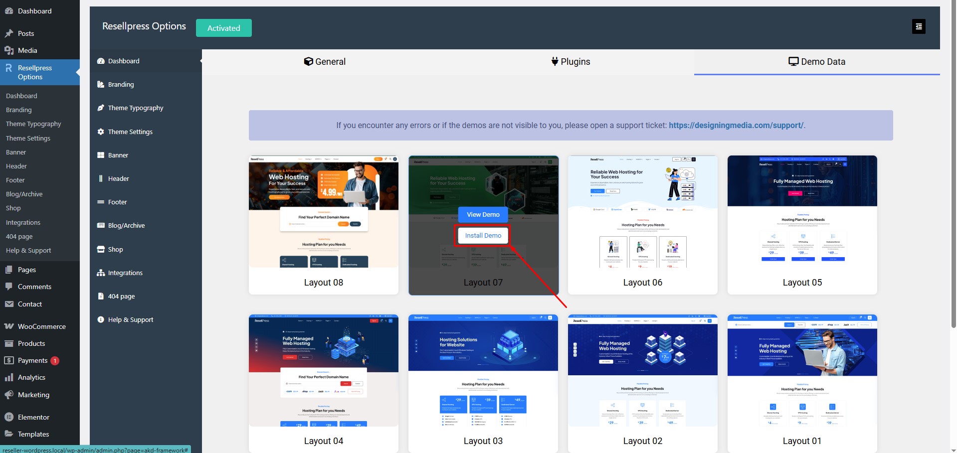Image resolution: width=957 pixels, height=453 pixels.
Task: Click the Layout 08 preview thumbnail
Action: pyautogui.click(x=323, y=213)
